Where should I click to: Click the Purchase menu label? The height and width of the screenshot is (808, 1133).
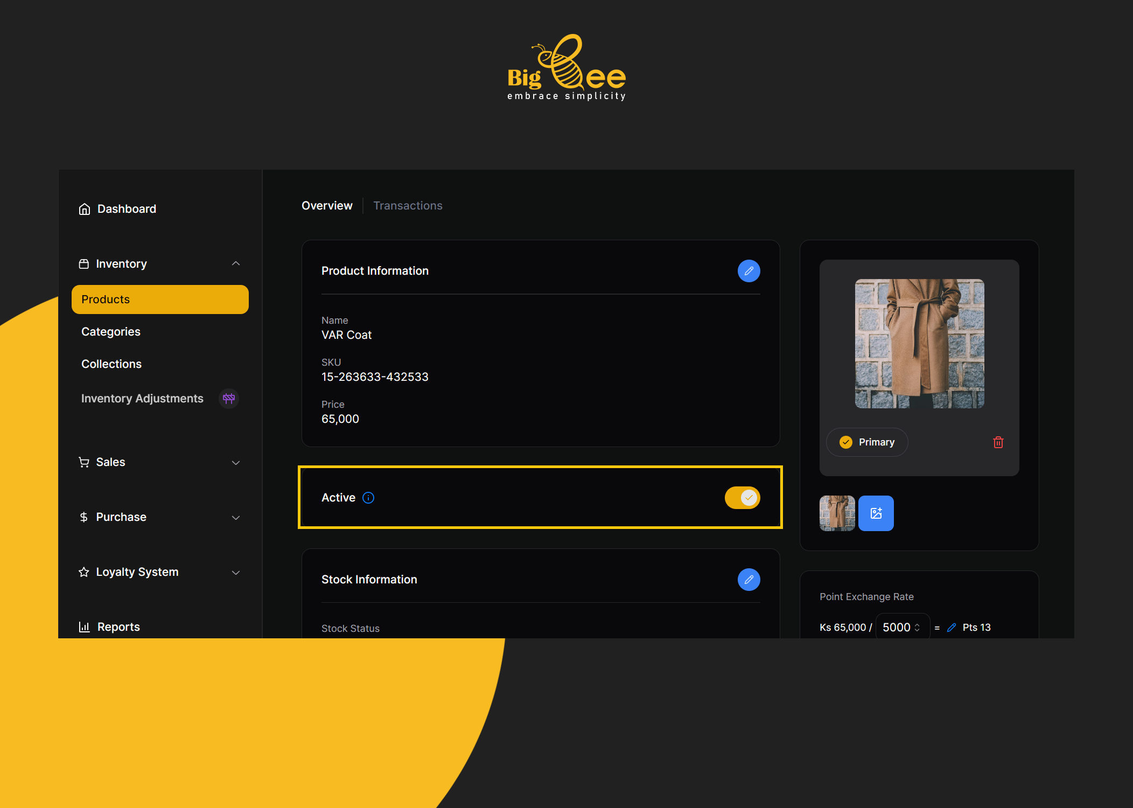click(121, 517)
